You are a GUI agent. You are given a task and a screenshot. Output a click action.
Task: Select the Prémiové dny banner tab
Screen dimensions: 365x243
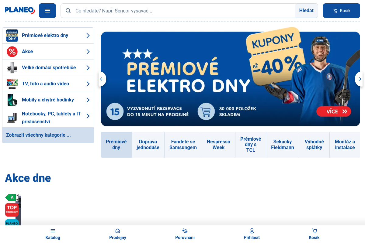(116, 145)
